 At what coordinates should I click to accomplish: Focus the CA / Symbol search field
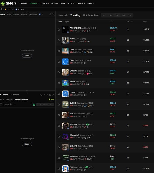[x=45, y=104]
